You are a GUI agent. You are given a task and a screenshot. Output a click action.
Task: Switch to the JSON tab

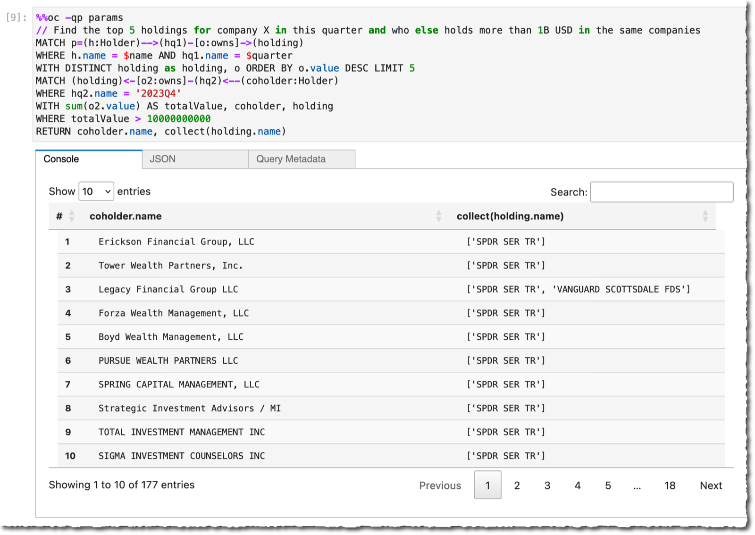tap(195, 159)
